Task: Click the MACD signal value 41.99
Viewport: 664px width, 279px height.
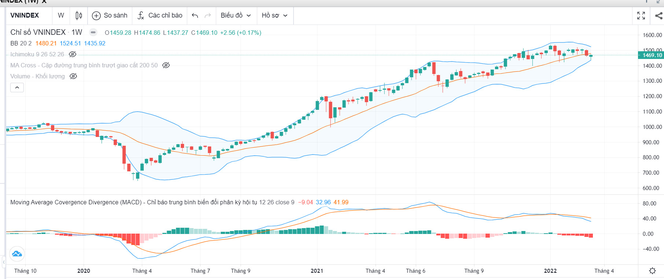Action: tap(341, 202)
